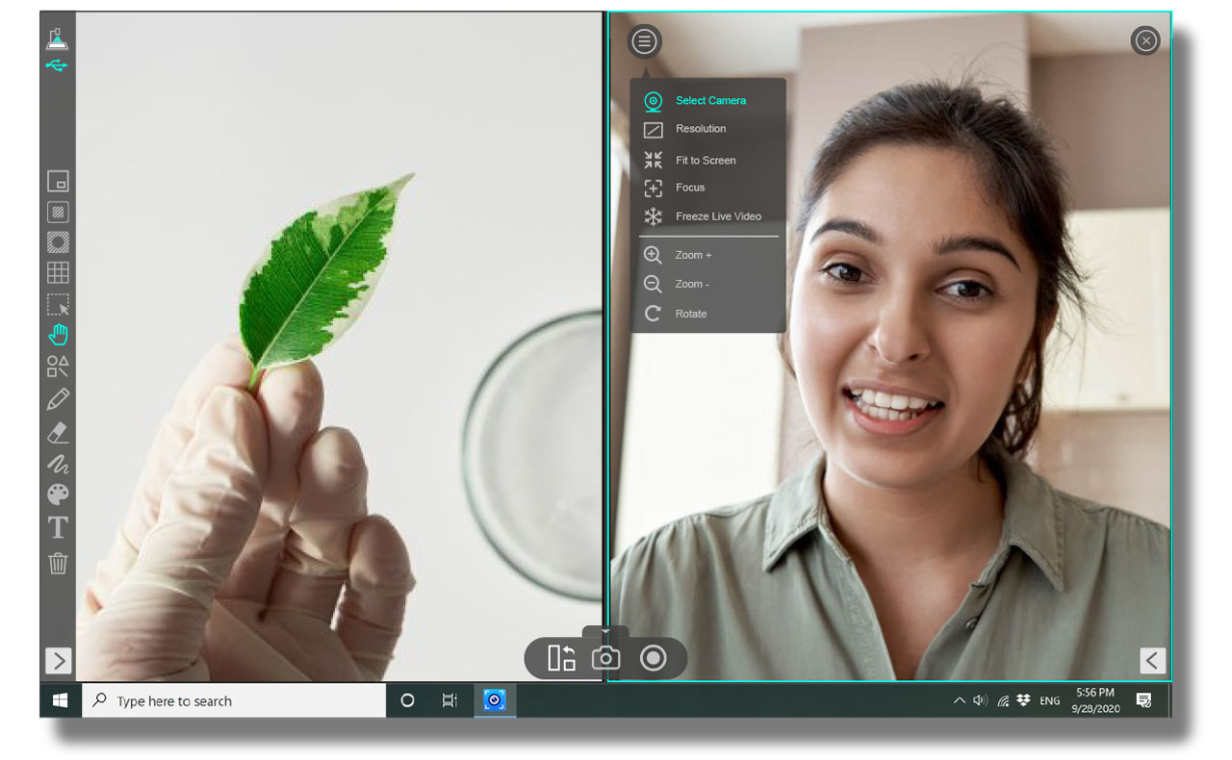Open the shapes tool

pyautogui.click(x=58, y=367)
